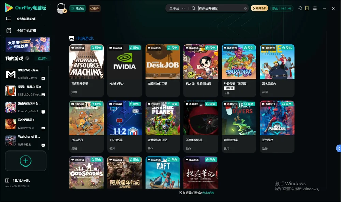Click the phone icon beside 全部手机游戏
Viewport: 341px width, 202px height.
point(9,30)
